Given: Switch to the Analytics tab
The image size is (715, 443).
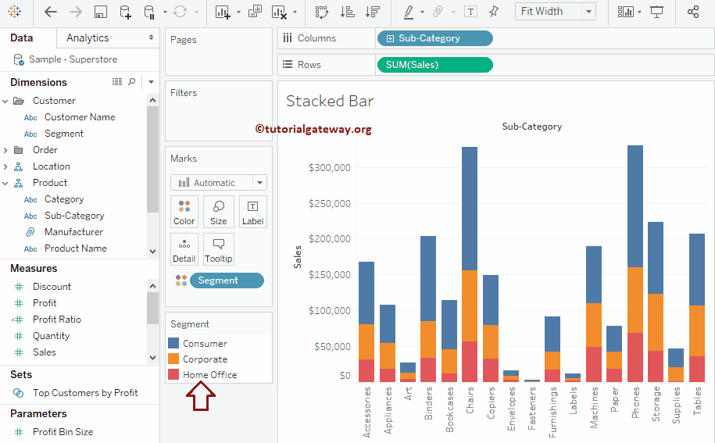Looking at the screenshot, I should (x=88, y=38).
